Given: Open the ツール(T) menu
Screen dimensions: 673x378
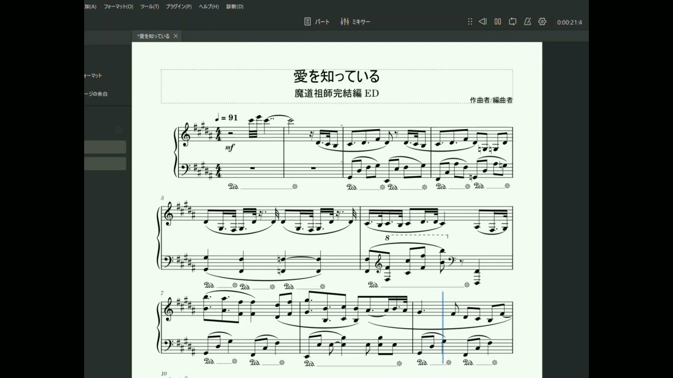Looking at the screenshot, I should [150, 6].
